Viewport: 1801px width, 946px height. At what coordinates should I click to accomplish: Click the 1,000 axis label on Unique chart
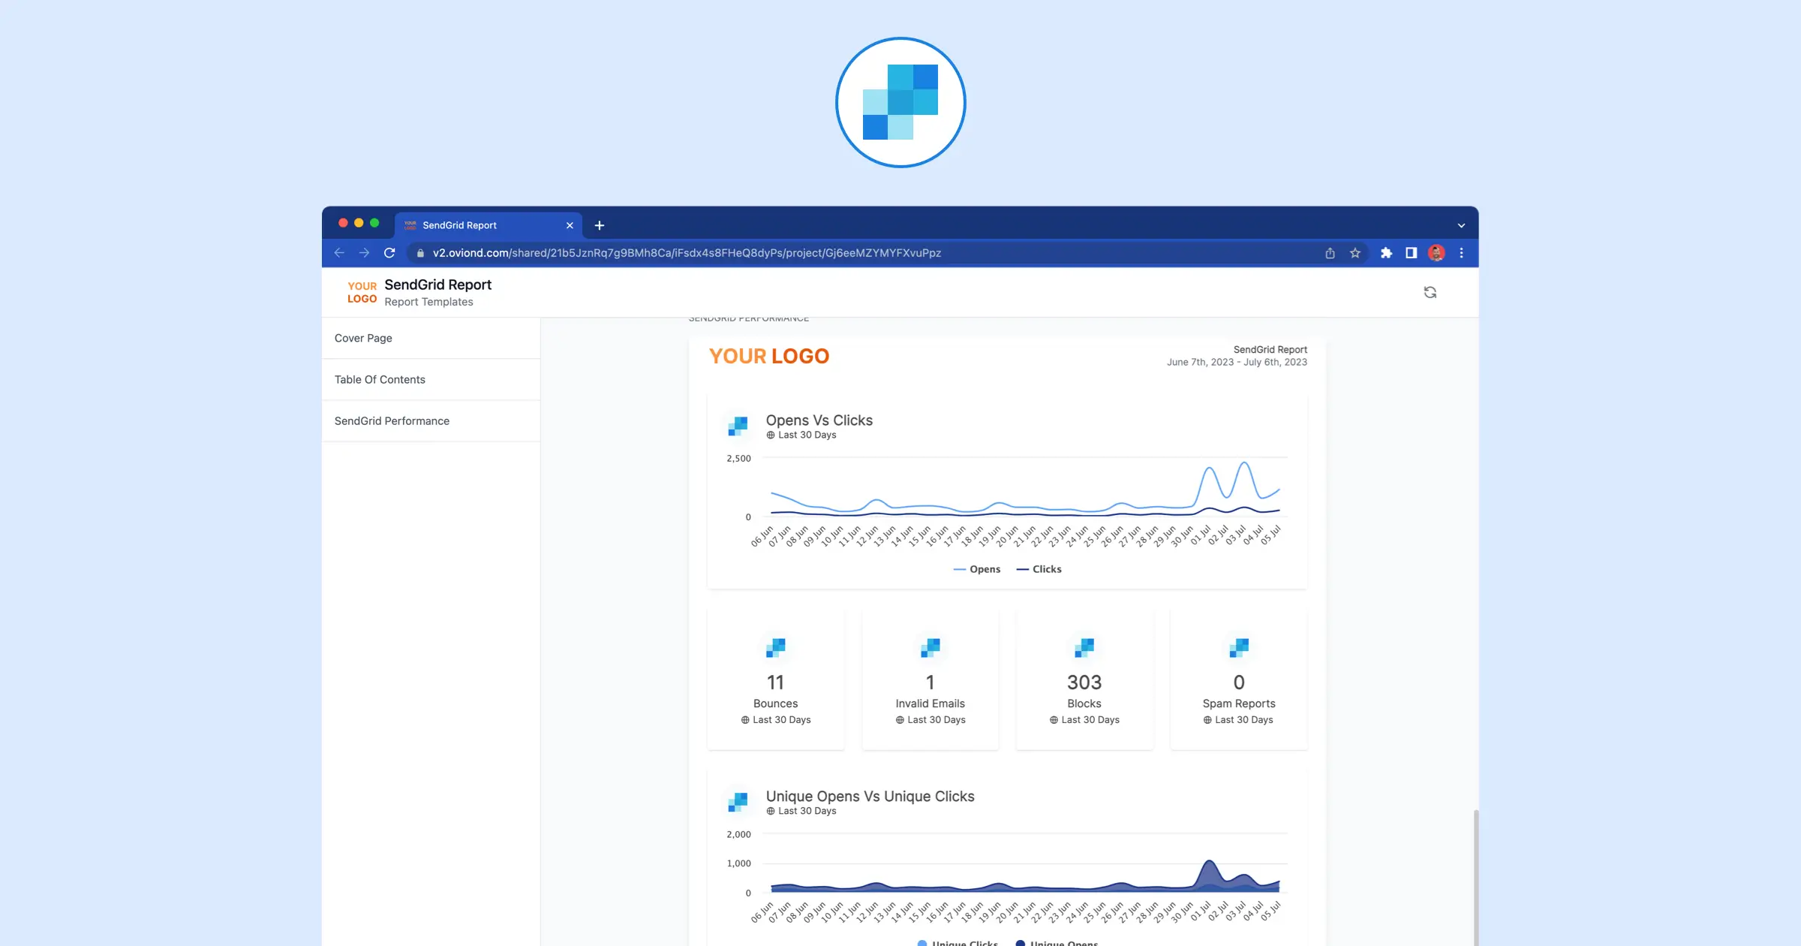point(738,863)
